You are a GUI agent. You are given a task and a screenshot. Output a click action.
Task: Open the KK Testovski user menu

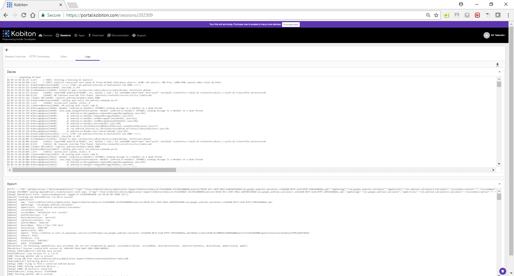pos(494,35)
